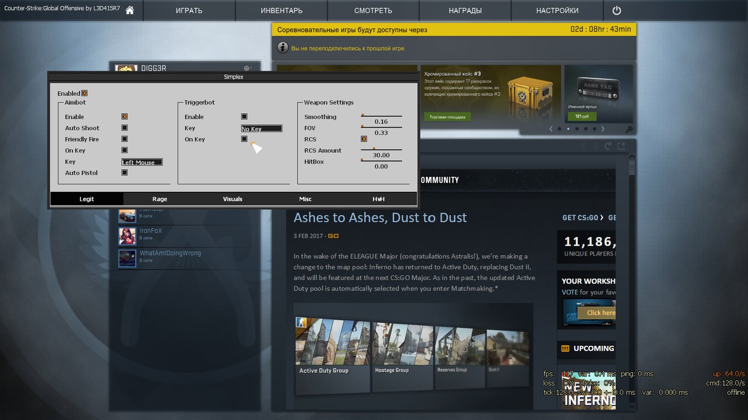Image resolution: width=748 pixels, height=420 pixels.
Task: Click the news panel scrollbar thumb
Action: point(632,167)
